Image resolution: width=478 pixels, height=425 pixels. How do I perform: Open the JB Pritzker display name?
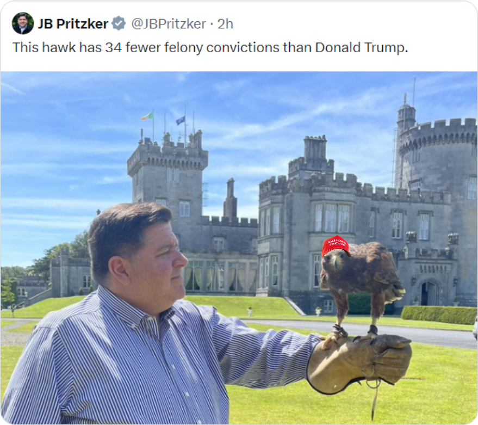pyautogui.click(x=73, y=24)
